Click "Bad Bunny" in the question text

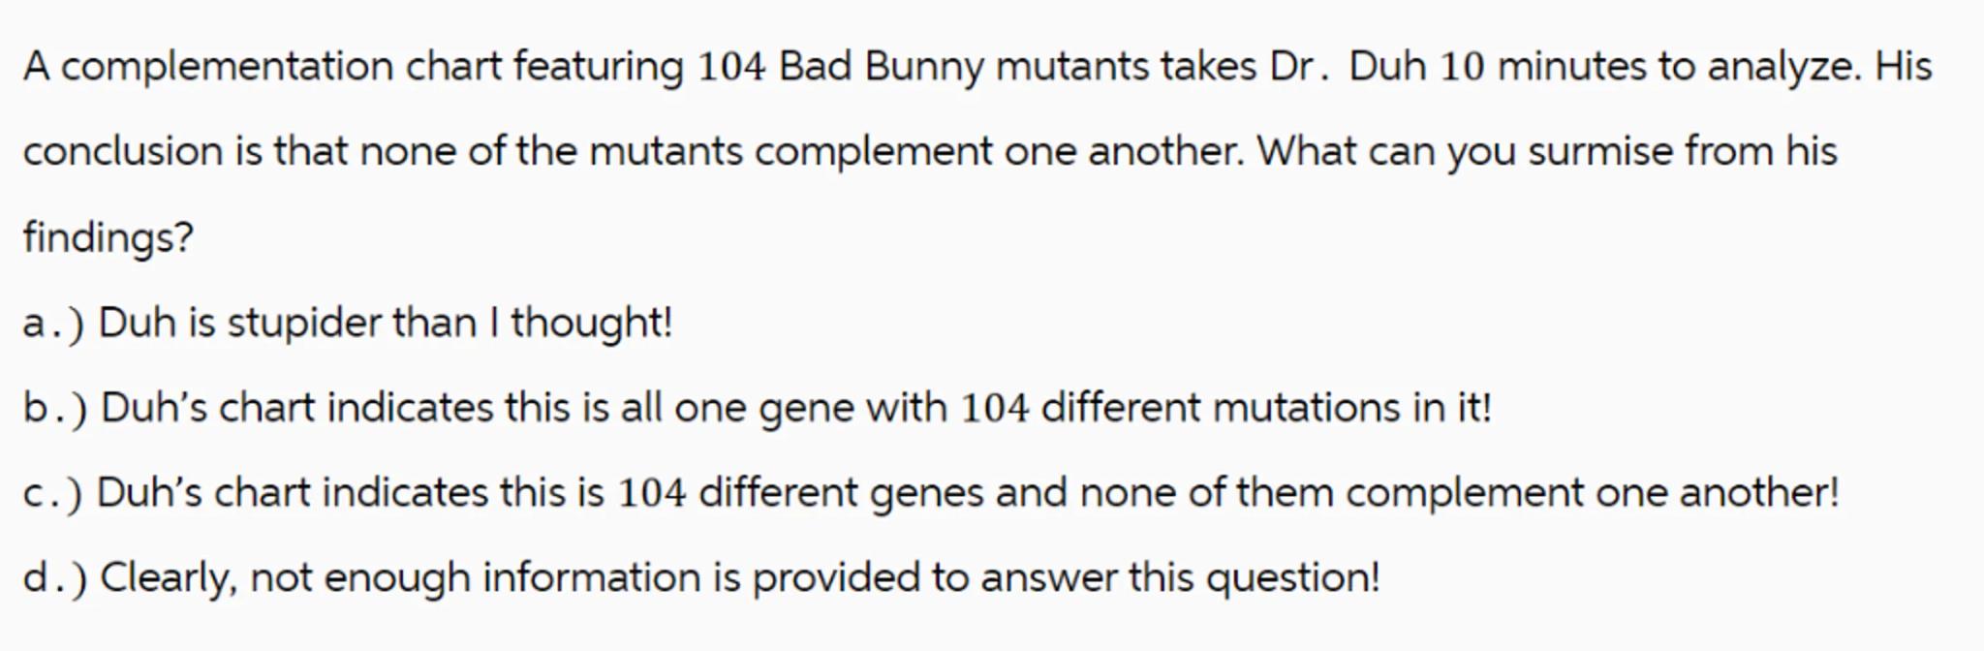click(880, 67)
